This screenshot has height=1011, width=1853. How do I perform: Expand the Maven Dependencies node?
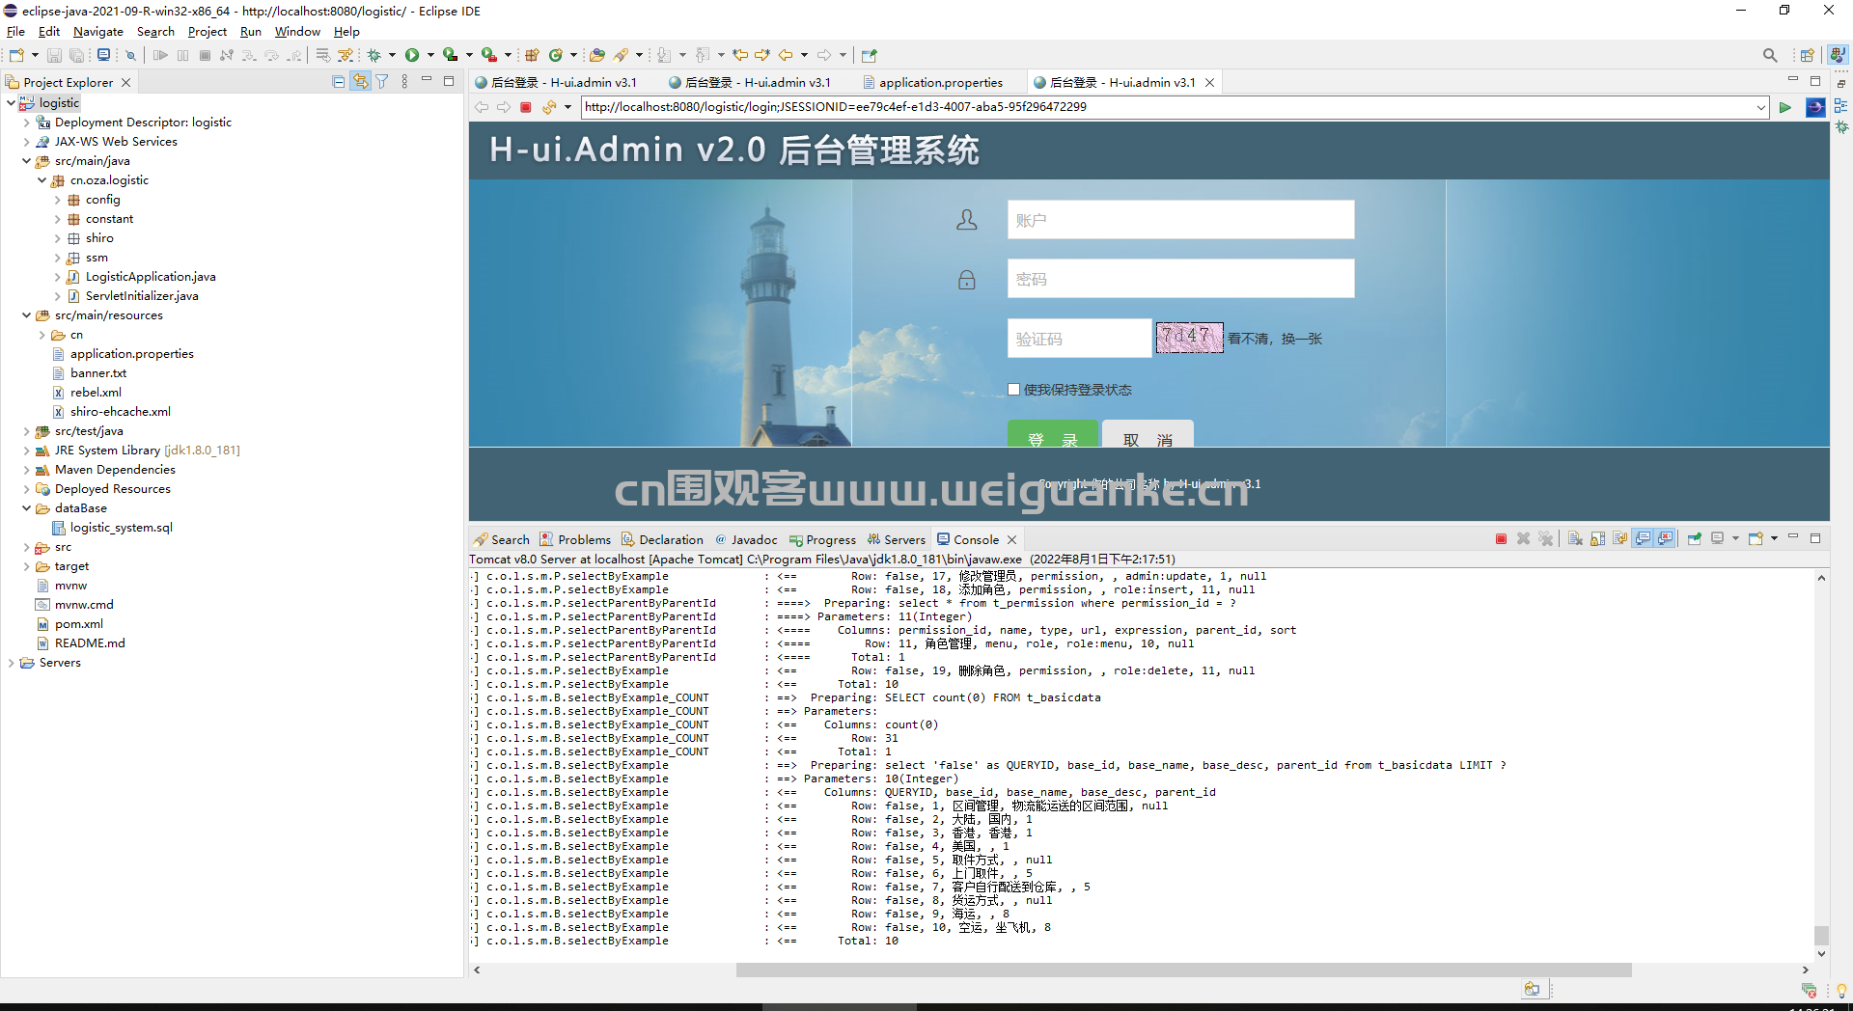[x=26, y=470]
